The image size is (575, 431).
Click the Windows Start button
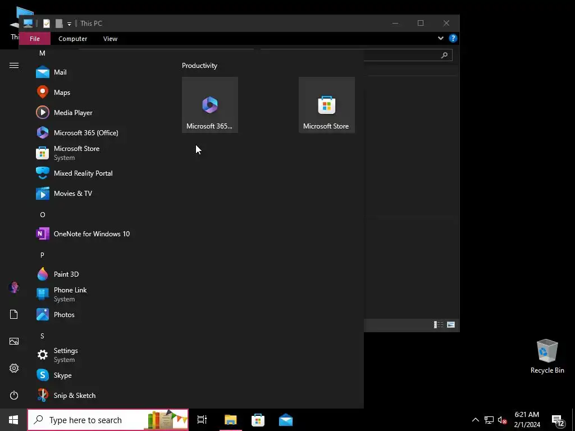click(13, 420)
